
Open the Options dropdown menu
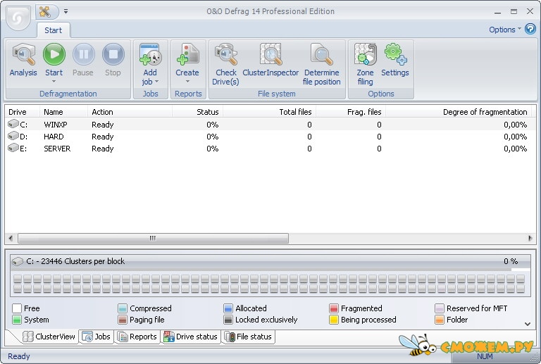tap(505, 30)
